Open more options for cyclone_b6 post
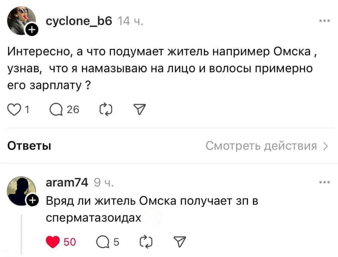This screenshot has width=338, height=257. click(x=324, y=21)
